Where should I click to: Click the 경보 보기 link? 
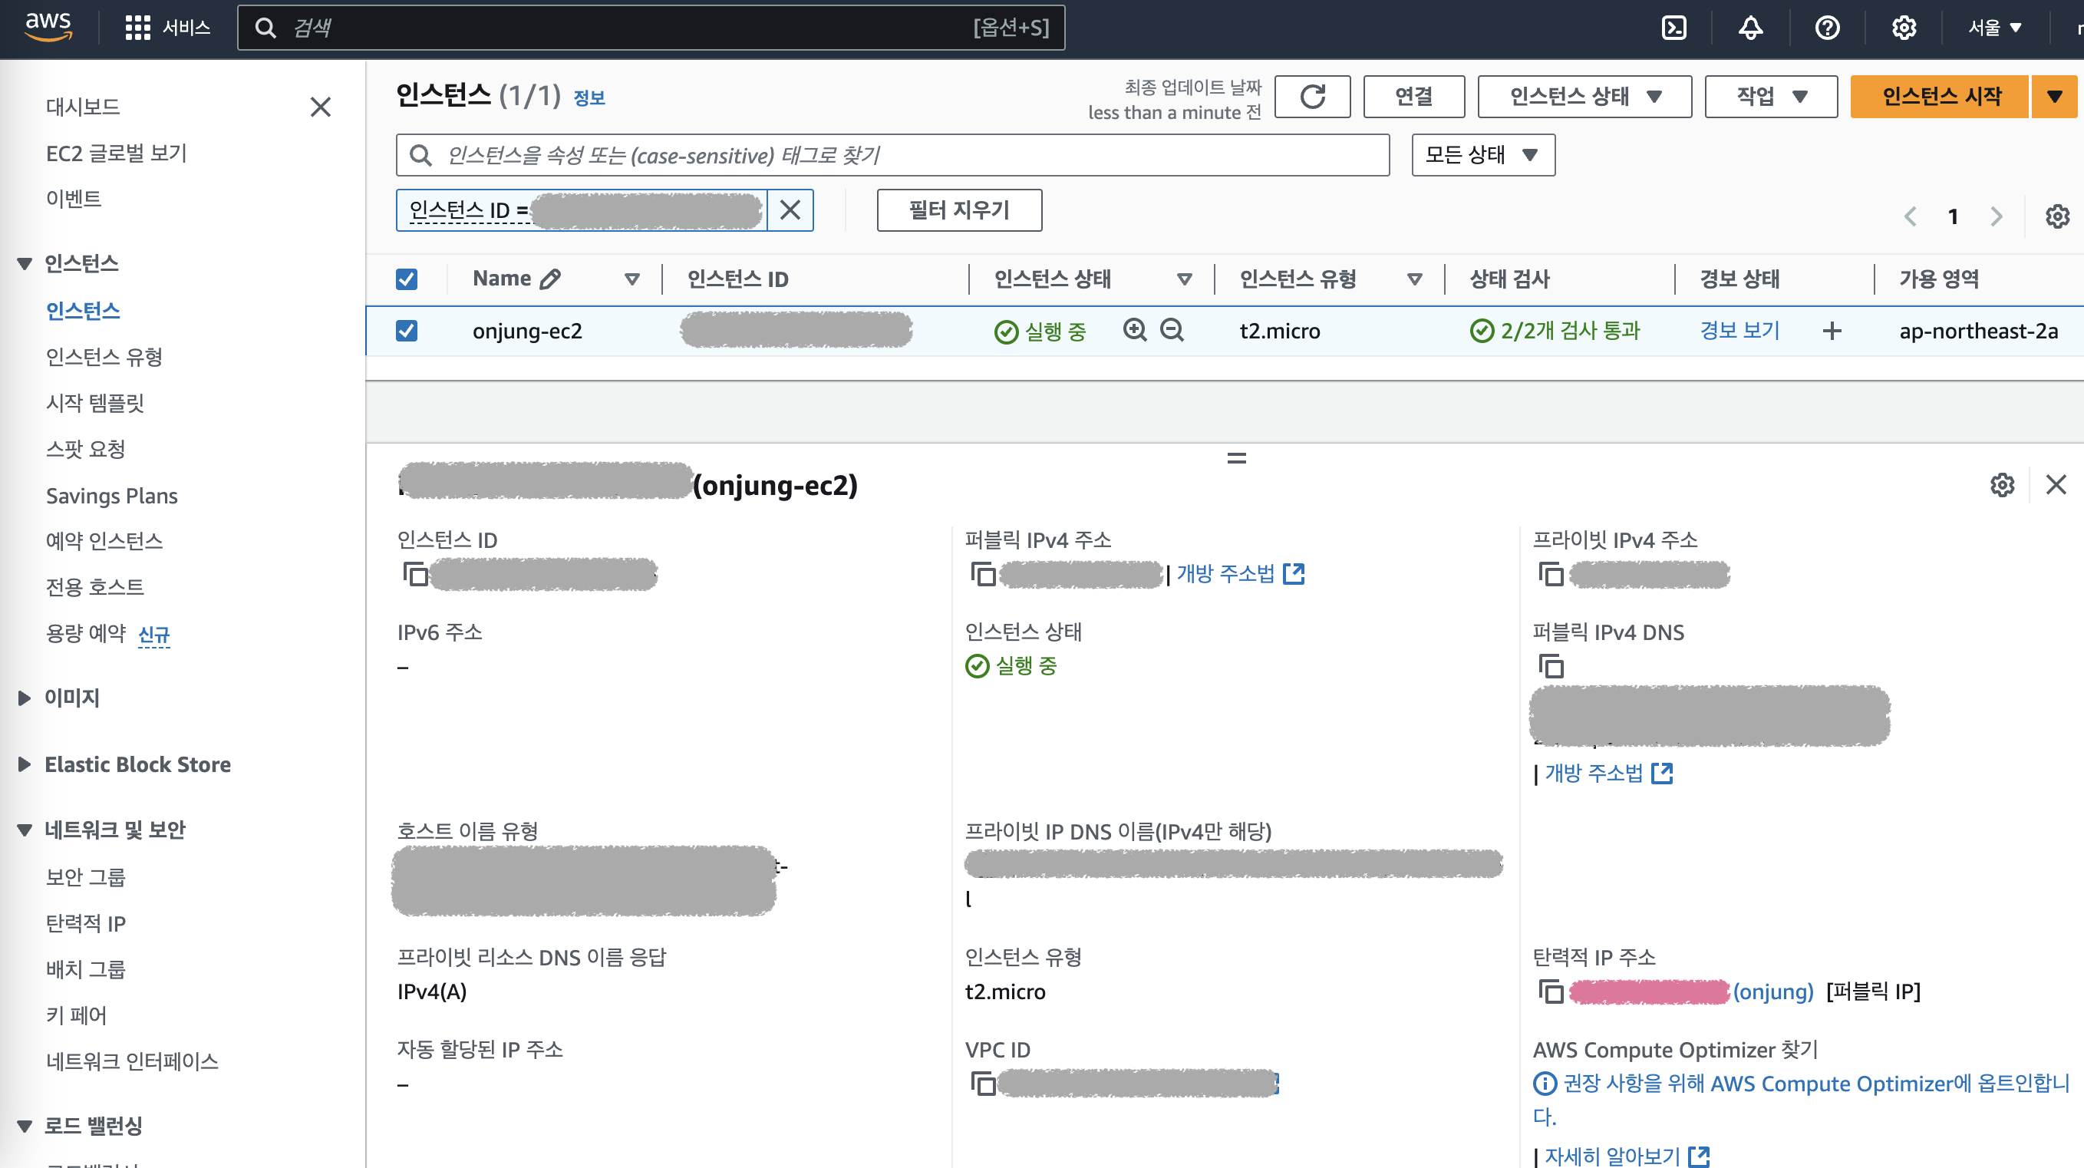click(1739, 330)
